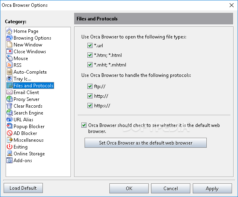This screenshot has height=197, width=238.
Task: Open the Search Engine magnifier icon
Action: pos(9,113)
